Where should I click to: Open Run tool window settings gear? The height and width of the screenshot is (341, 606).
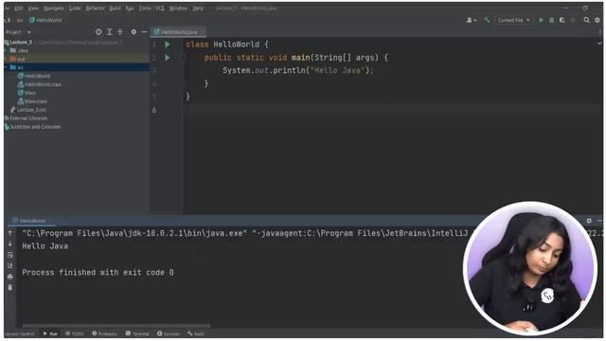point(589,221)
